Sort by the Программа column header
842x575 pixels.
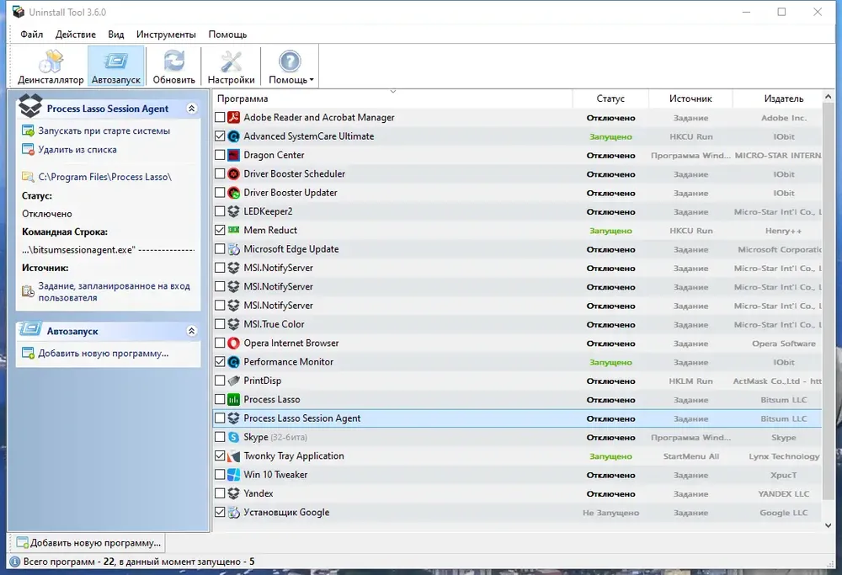pos(393,98)
